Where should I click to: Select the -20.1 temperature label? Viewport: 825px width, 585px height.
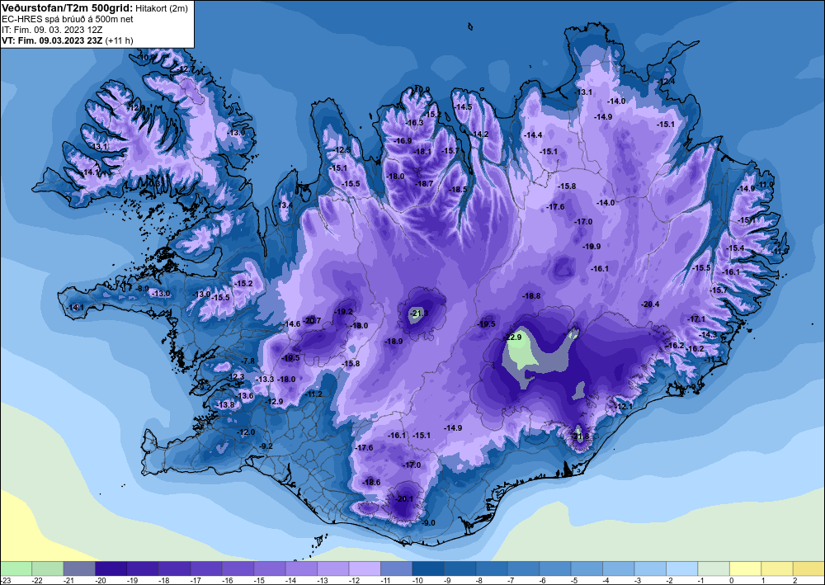[x=404, y=498]
